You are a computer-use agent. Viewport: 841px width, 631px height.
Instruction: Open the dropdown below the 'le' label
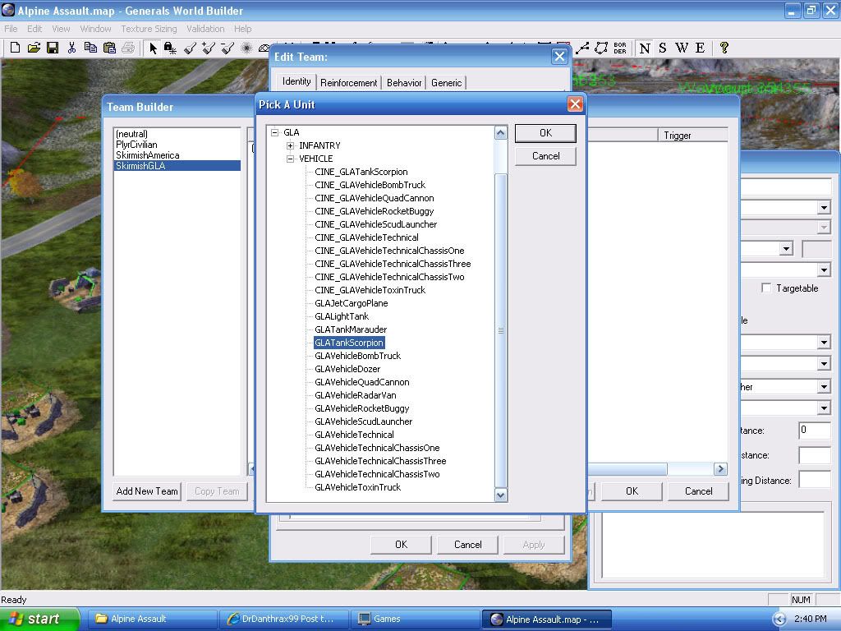(824, 342)
